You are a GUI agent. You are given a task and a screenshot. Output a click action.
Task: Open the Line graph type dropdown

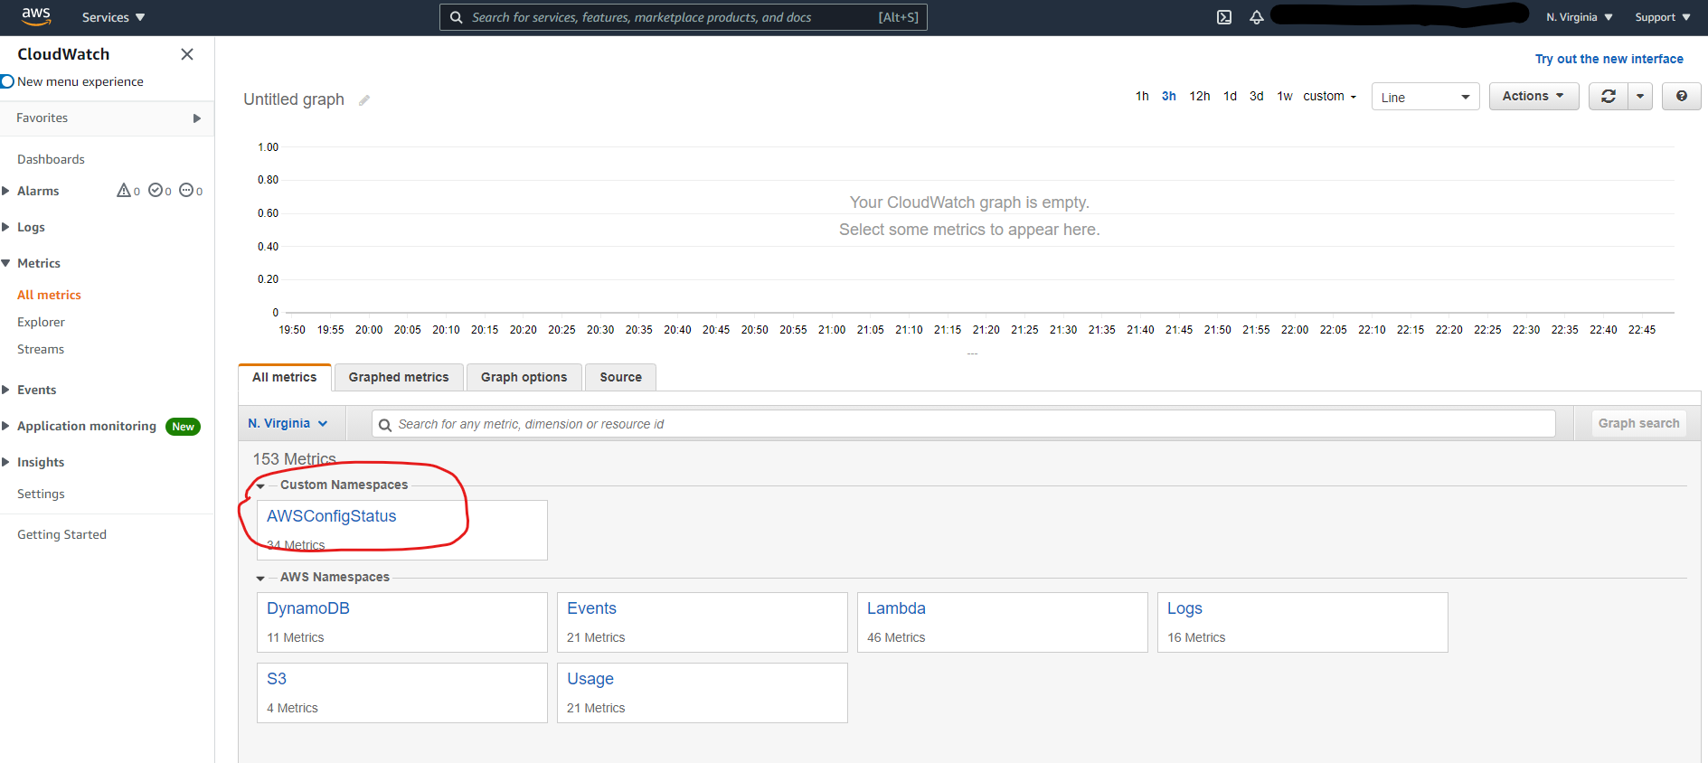[x=1425, y=97]
